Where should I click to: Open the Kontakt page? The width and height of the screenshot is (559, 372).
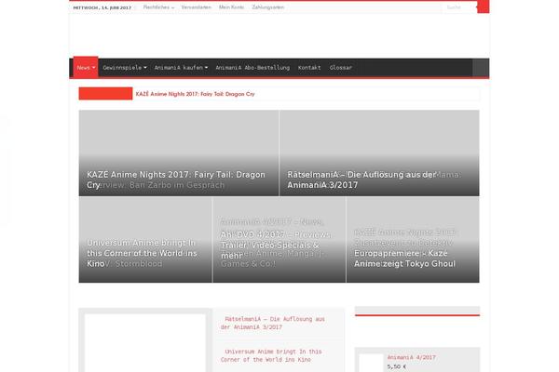pos(309,68)
